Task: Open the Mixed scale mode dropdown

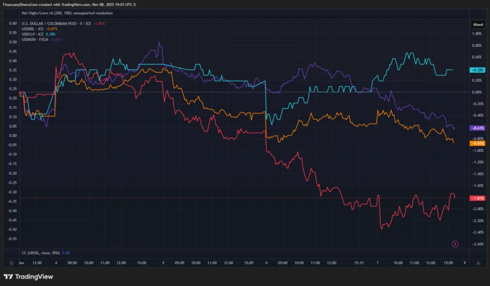Action: (478, 24)
